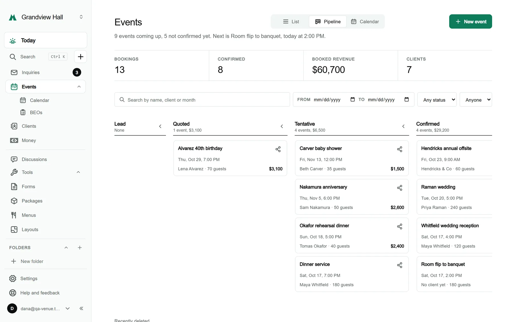
Task: Open the TO date calendar picker
Action: pyautogui.click(x=407, y=99)
